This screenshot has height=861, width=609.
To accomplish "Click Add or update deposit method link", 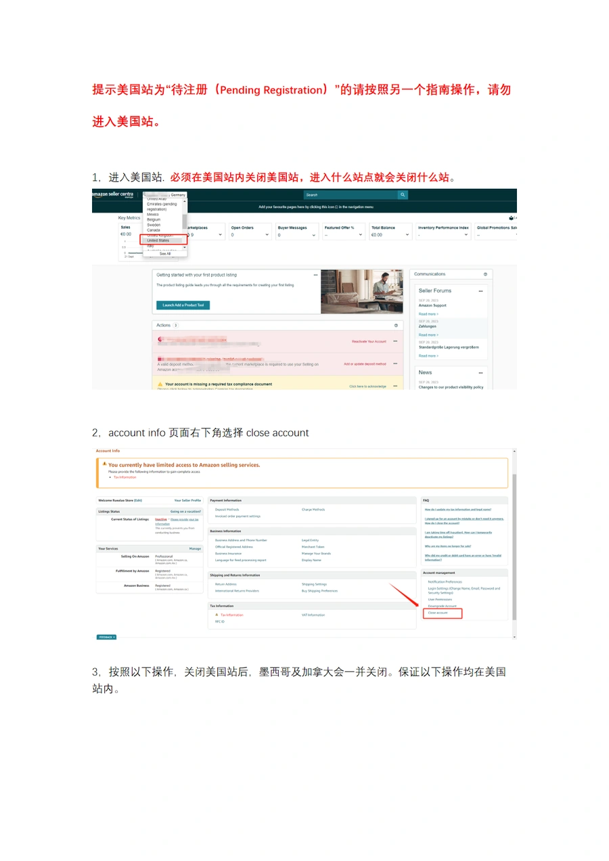I will click(x=365, y=363).
